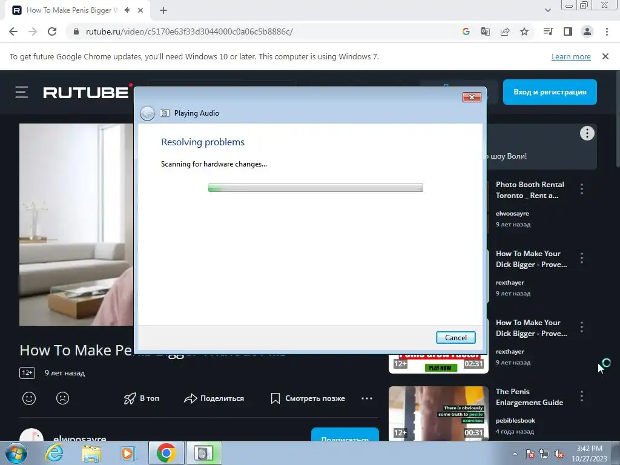Screen dimensions: 620x465
Task: Go back in Chrome browser
Action: point(13,31)
